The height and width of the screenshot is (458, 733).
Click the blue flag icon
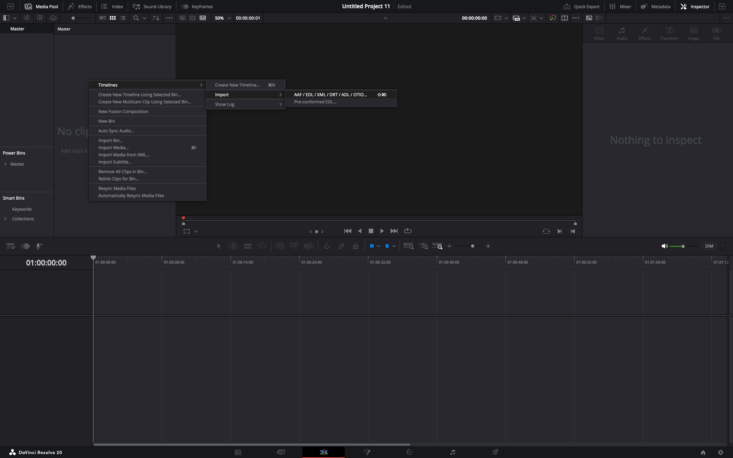coord(372,246)
